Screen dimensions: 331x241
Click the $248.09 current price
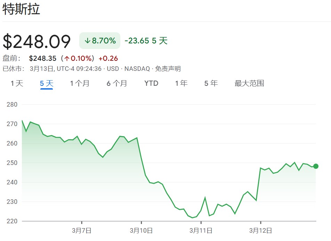click(37, 41)
